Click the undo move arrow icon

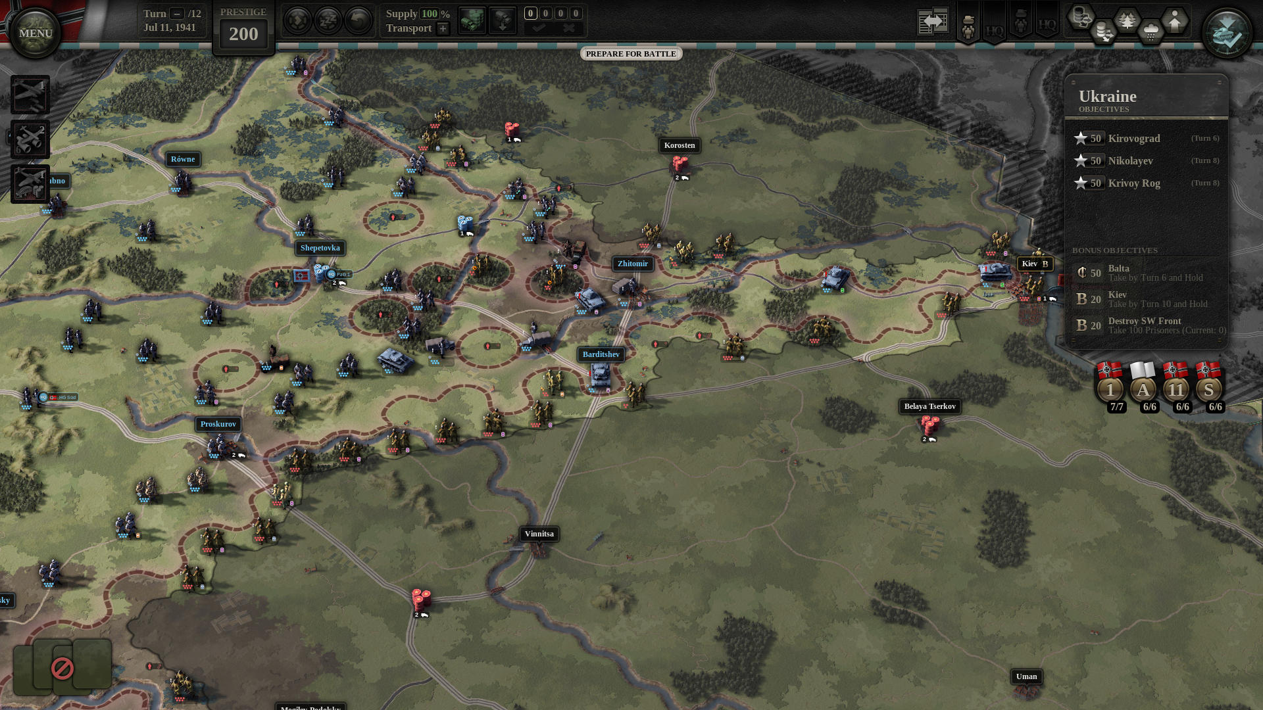click(x=359, y=20)
